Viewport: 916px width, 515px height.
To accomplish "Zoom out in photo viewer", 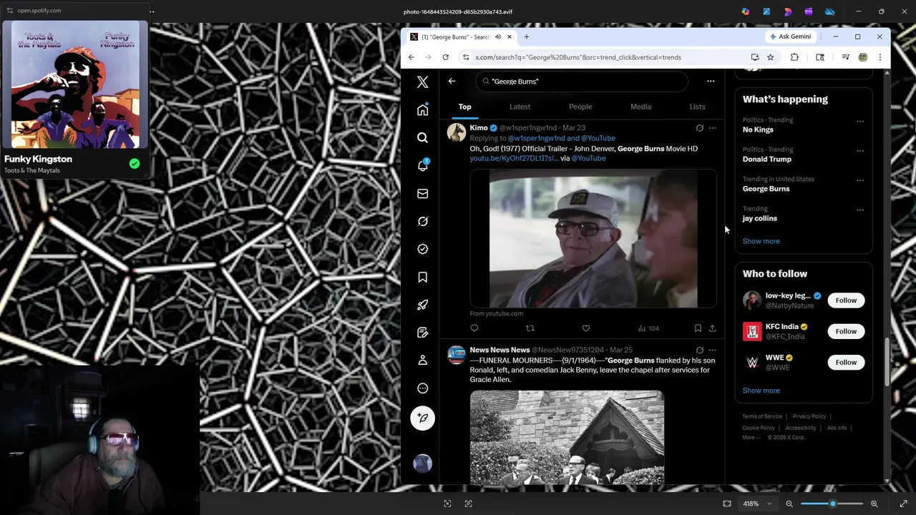I will point(789,504).
